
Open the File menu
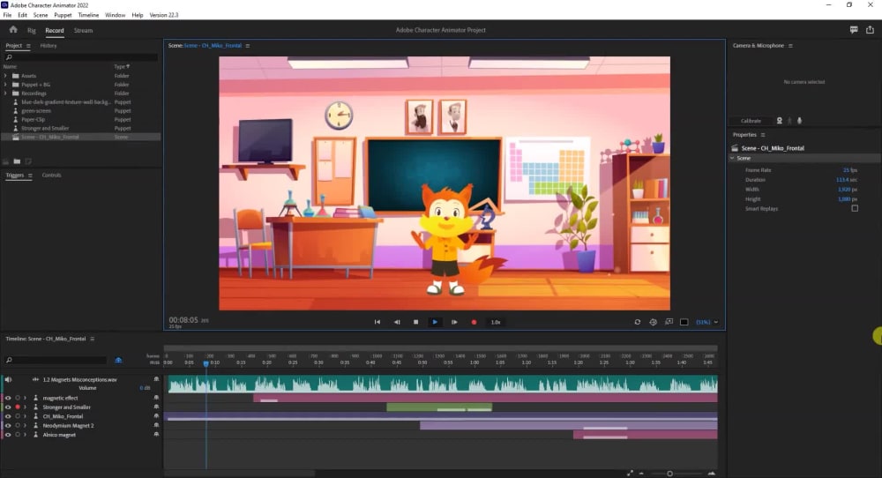pyautogui.click(x=7, y=15)
